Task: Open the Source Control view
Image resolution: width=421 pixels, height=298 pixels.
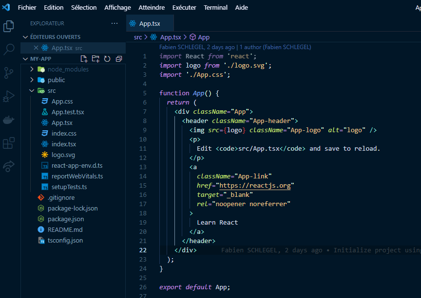Action: 9,72
